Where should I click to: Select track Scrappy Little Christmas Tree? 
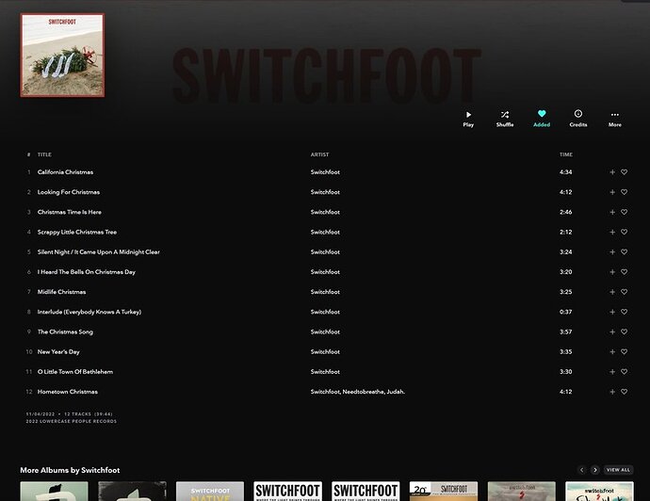pos(77,232)
